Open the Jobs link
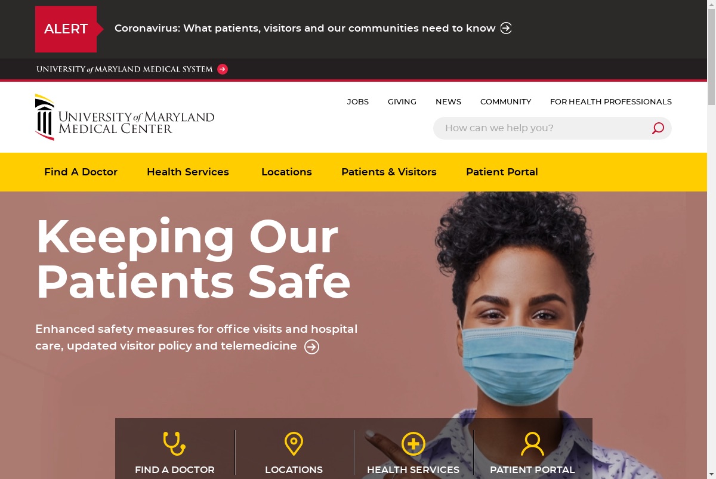This screenshot has width=716, height=479. click(x=358, y=101)
